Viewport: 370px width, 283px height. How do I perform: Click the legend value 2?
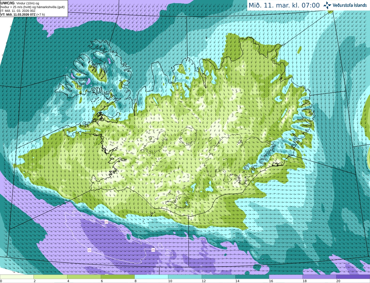[35, 281]
